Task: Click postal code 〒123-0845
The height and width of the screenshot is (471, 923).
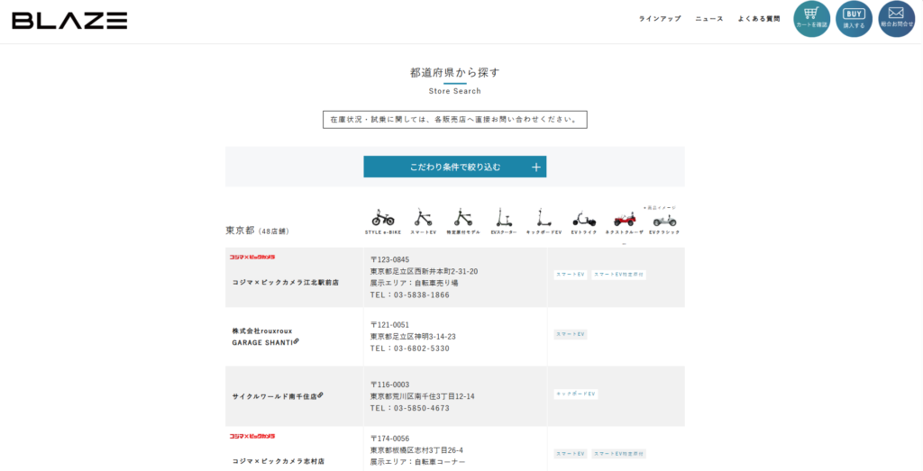Action: (x=389, y=260)
